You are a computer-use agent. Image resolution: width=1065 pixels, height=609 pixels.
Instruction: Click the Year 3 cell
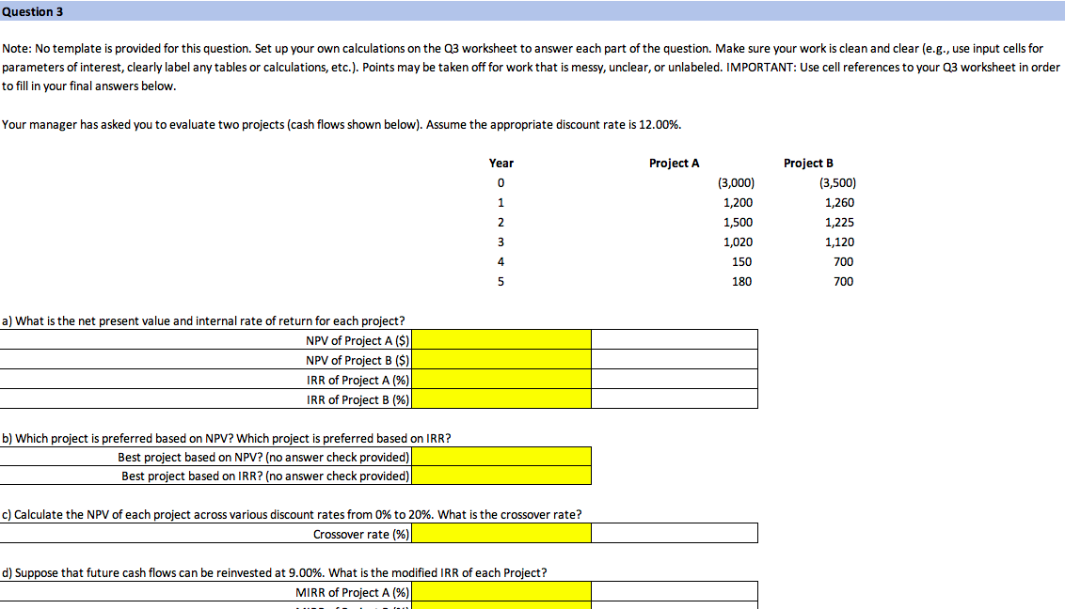(x=501, y=242)
